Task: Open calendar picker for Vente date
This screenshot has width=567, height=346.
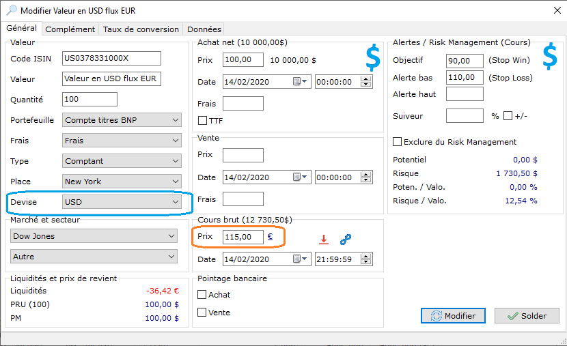Action: tap(300, 177)
